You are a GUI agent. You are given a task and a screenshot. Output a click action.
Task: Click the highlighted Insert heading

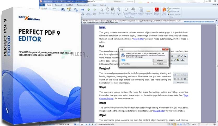click(x=102, y=28)
